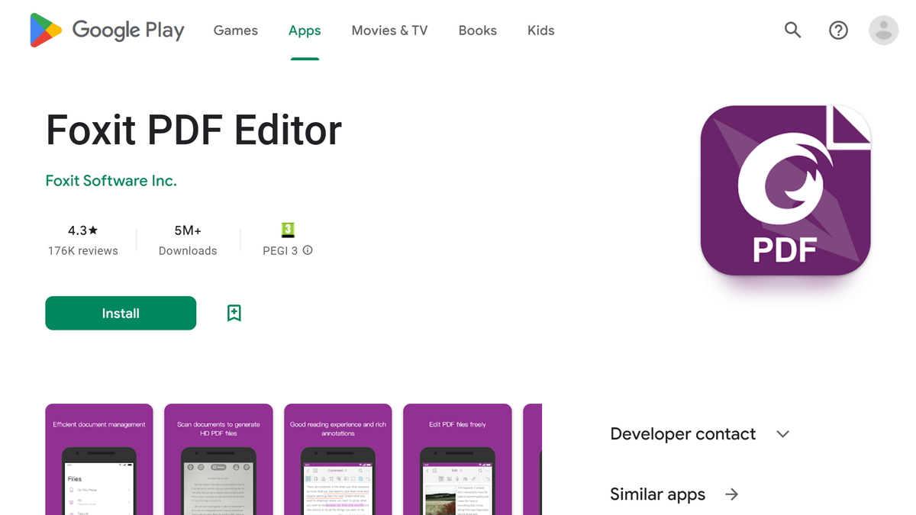This screenshot has width=916, height=515.
Task: Open the account profile avatar
Action: (883, 31)
